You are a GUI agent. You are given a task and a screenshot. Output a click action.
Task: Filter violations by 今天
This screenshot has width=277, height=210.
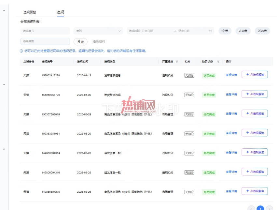(x=225, y=31)
